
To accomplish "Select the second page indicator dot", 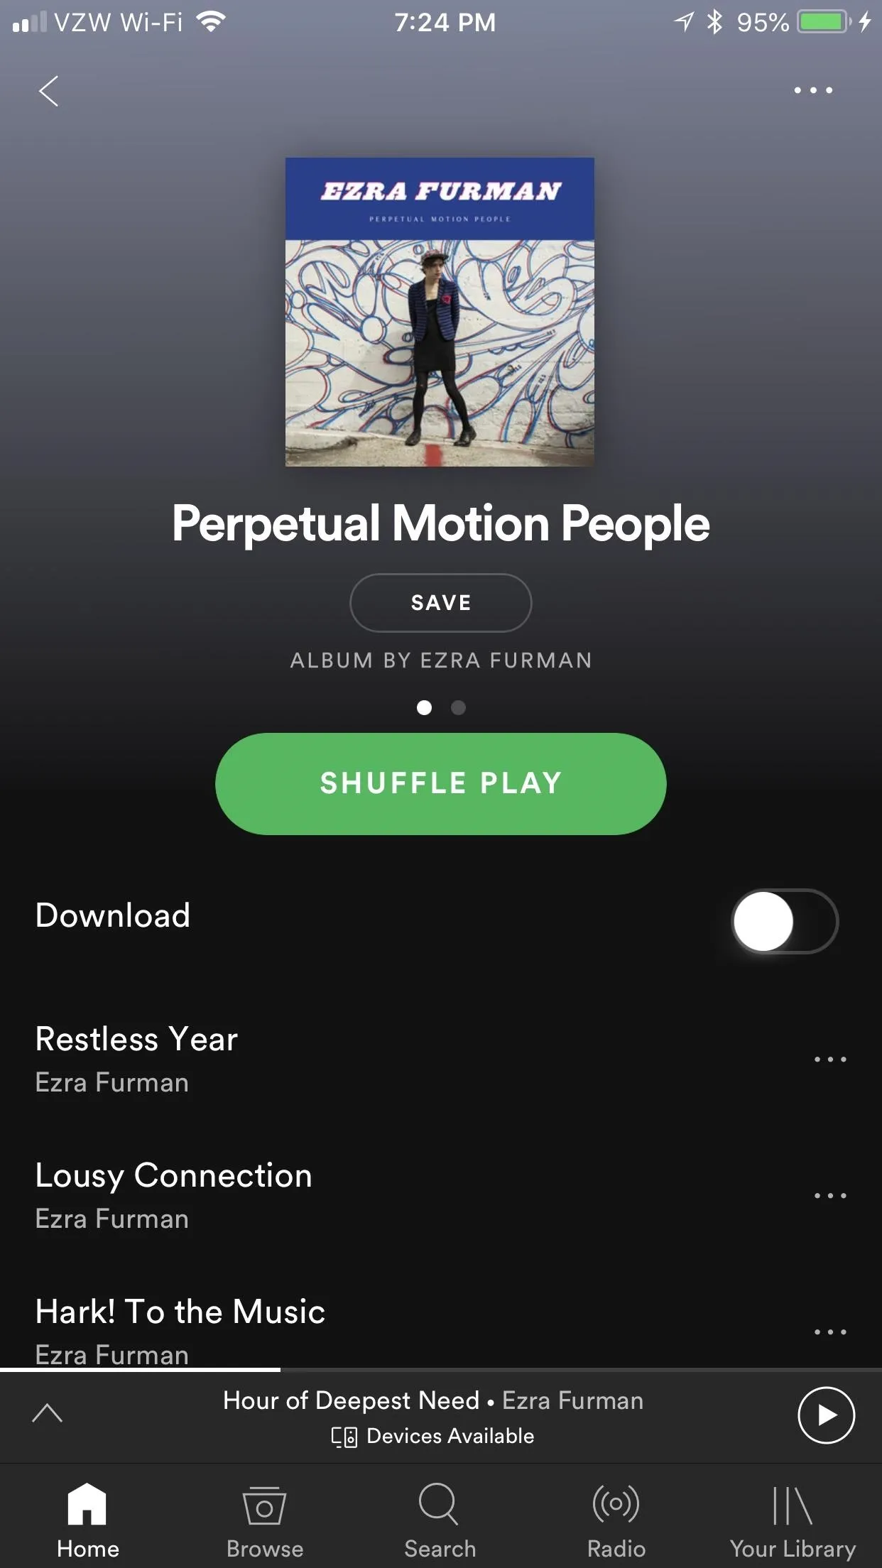I will pos(458,707).
